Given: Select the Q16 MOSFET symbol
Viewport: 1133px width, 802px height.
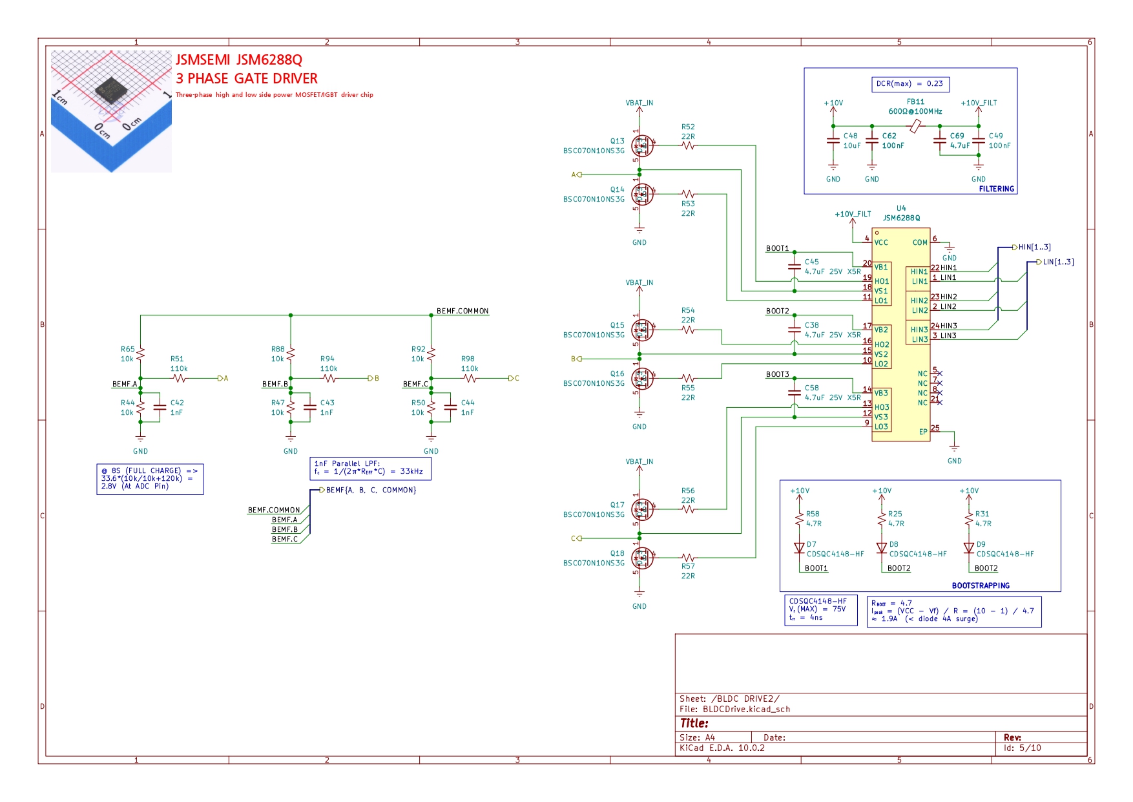Looking at the screenshot, I should click(x=641, y=379).
